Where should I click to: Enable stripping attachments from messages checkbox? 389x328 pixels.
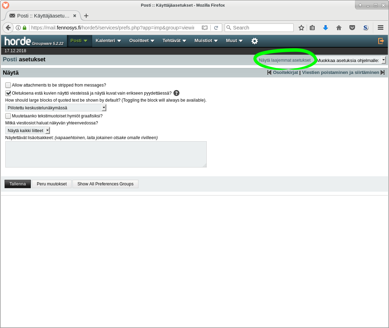click(8, 85)
